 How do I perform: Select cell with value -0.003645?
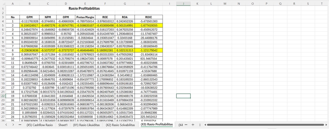pyautogui.click(x=48, y=67)
